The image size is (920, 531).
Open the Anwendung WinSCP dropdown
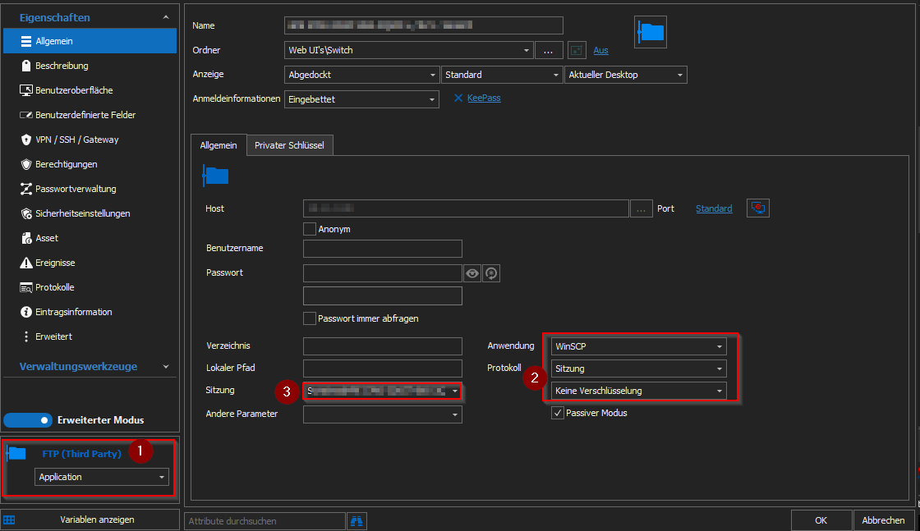[x=639, y=346]
